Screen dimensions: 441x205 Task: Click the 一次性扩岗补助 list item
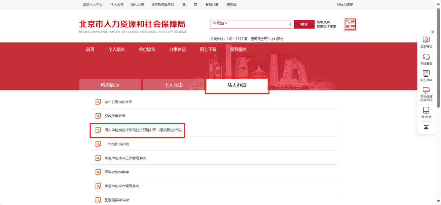coord(117,144)
